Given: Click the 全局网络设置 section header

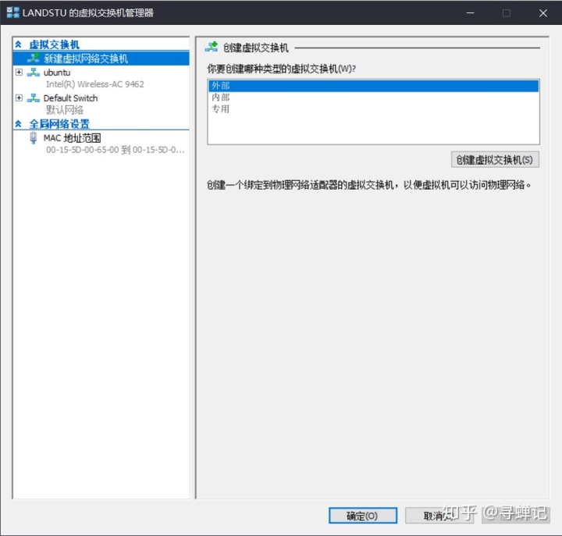Looking at the screenshot, I should (59, 124).
